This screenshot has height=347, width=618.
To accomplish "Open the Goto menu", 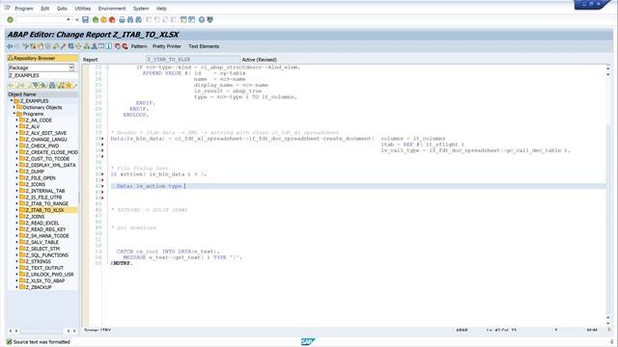I will pos(62,9).
